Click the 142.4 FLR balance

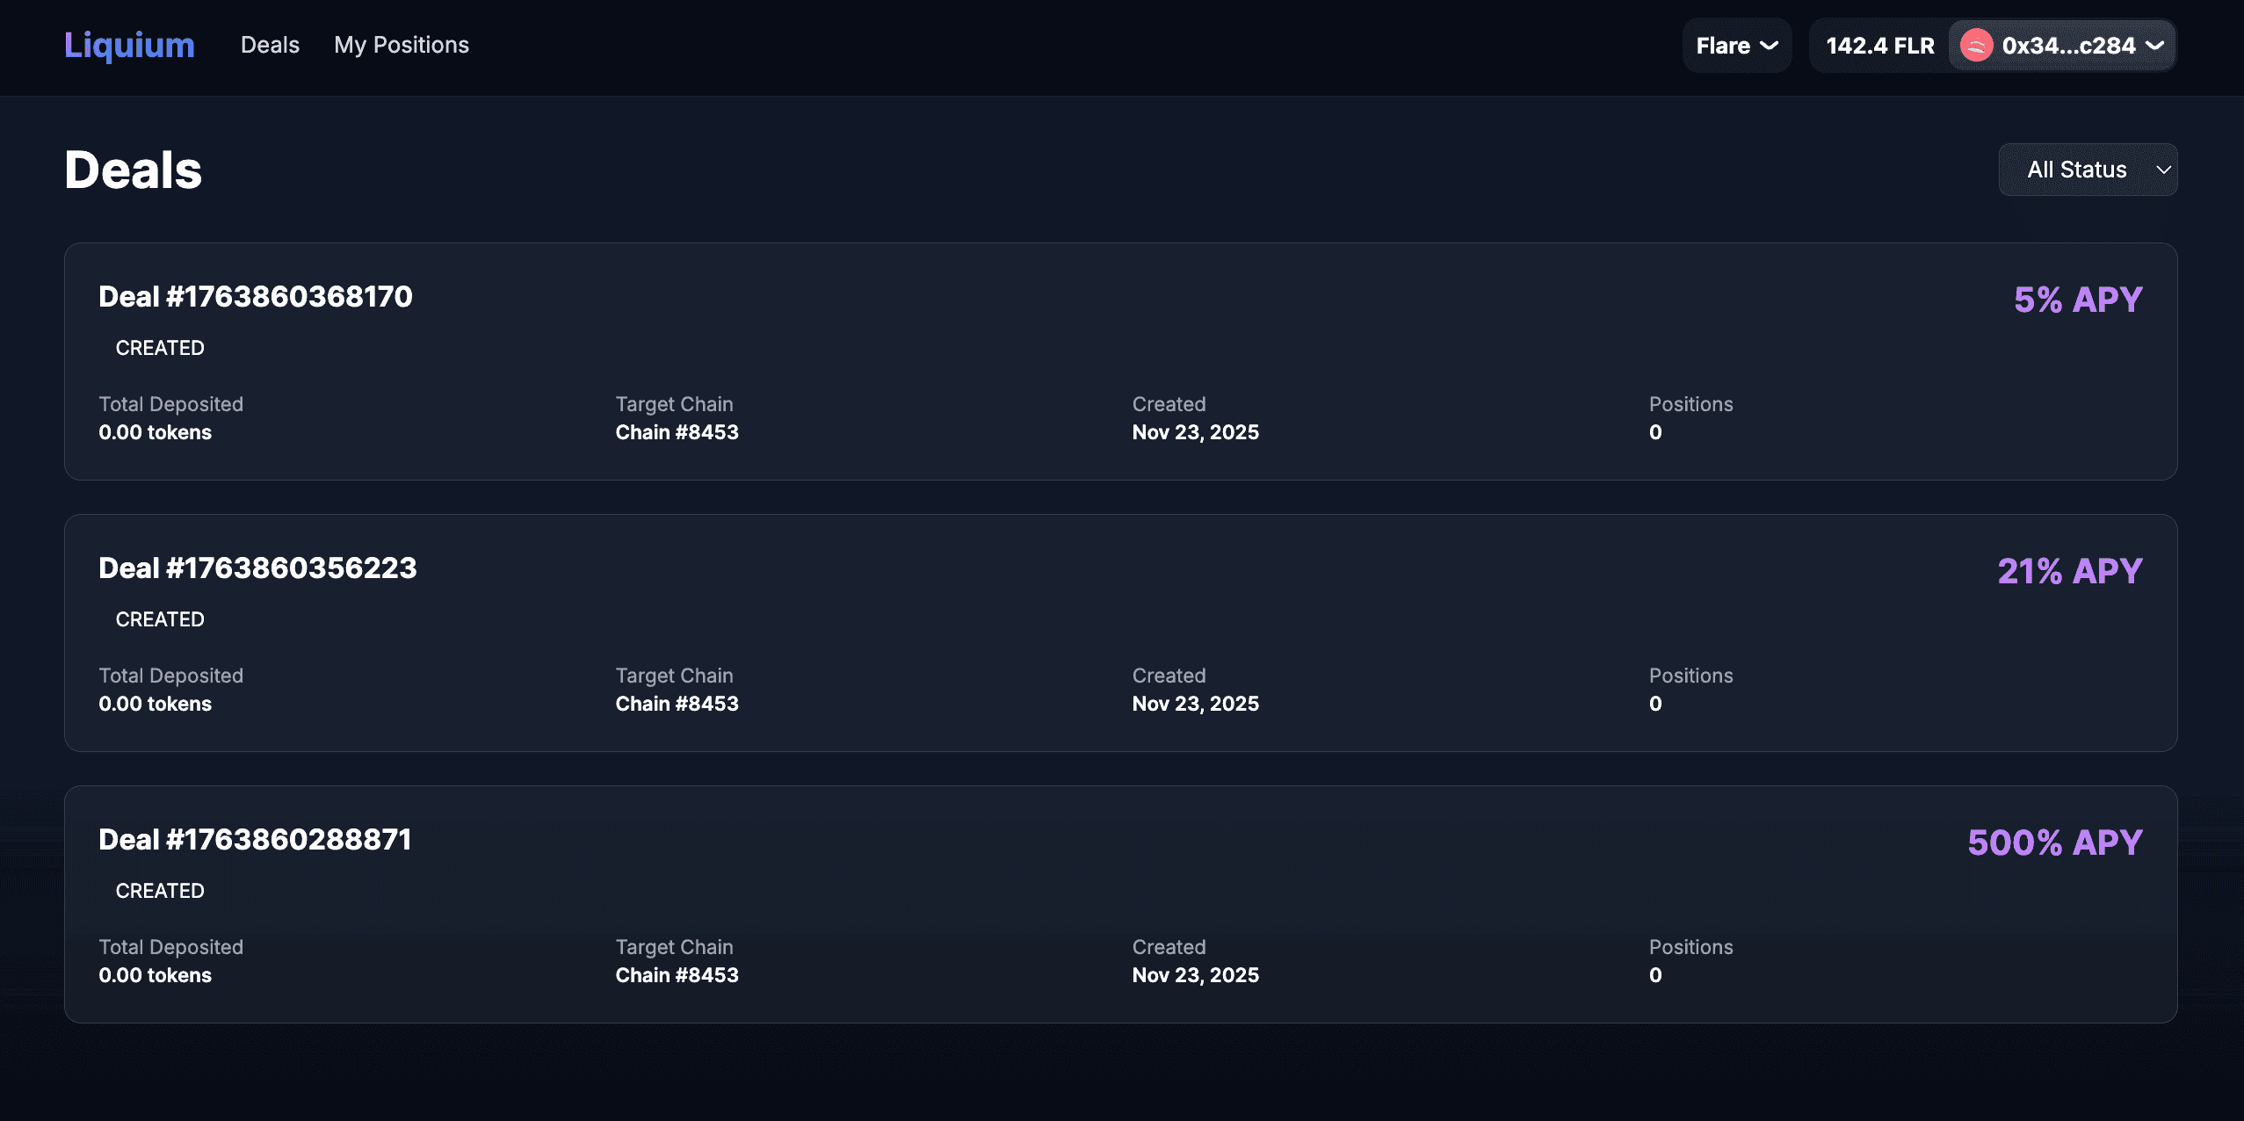(1879, 46)
